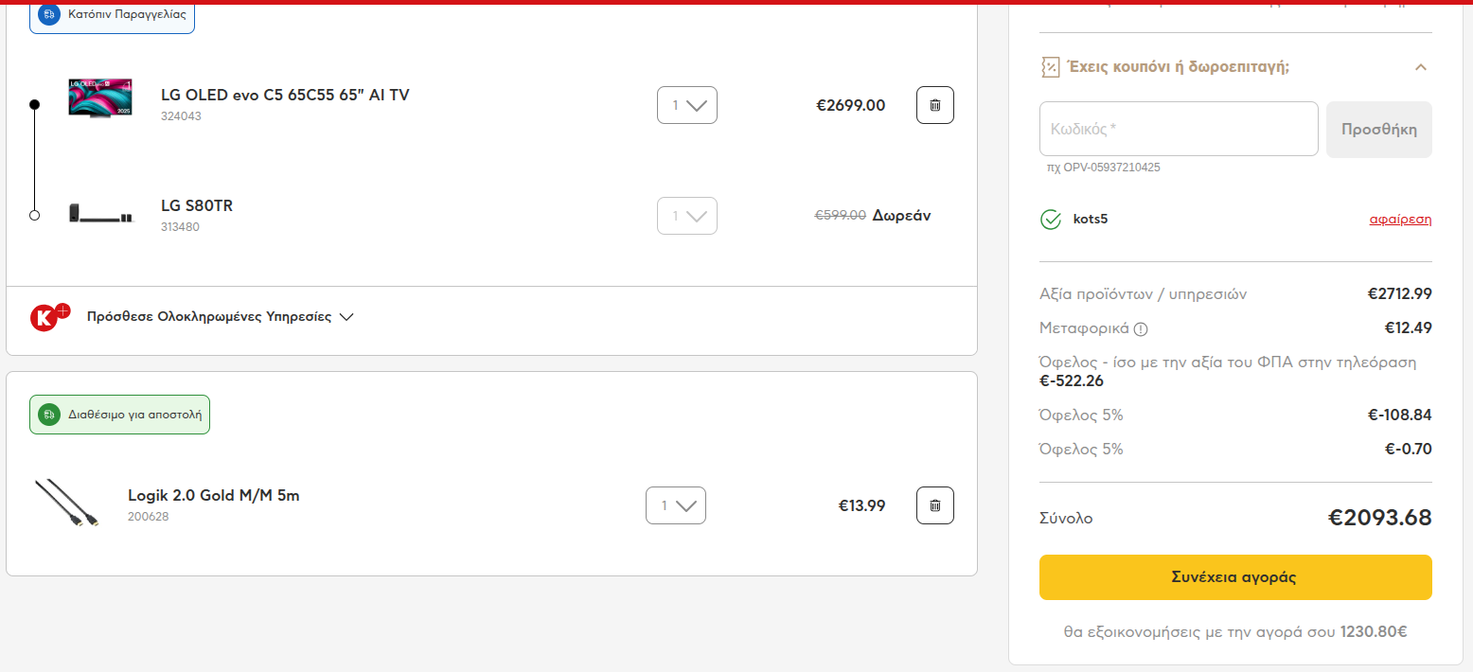Delete the LG OLED evo C5 TV item

coord(935,105)
